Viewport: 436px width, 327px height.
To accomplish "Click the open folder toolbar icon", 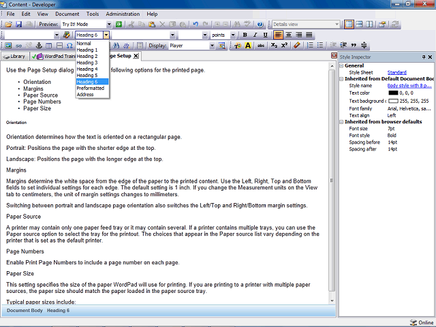I will pos(8,25).
